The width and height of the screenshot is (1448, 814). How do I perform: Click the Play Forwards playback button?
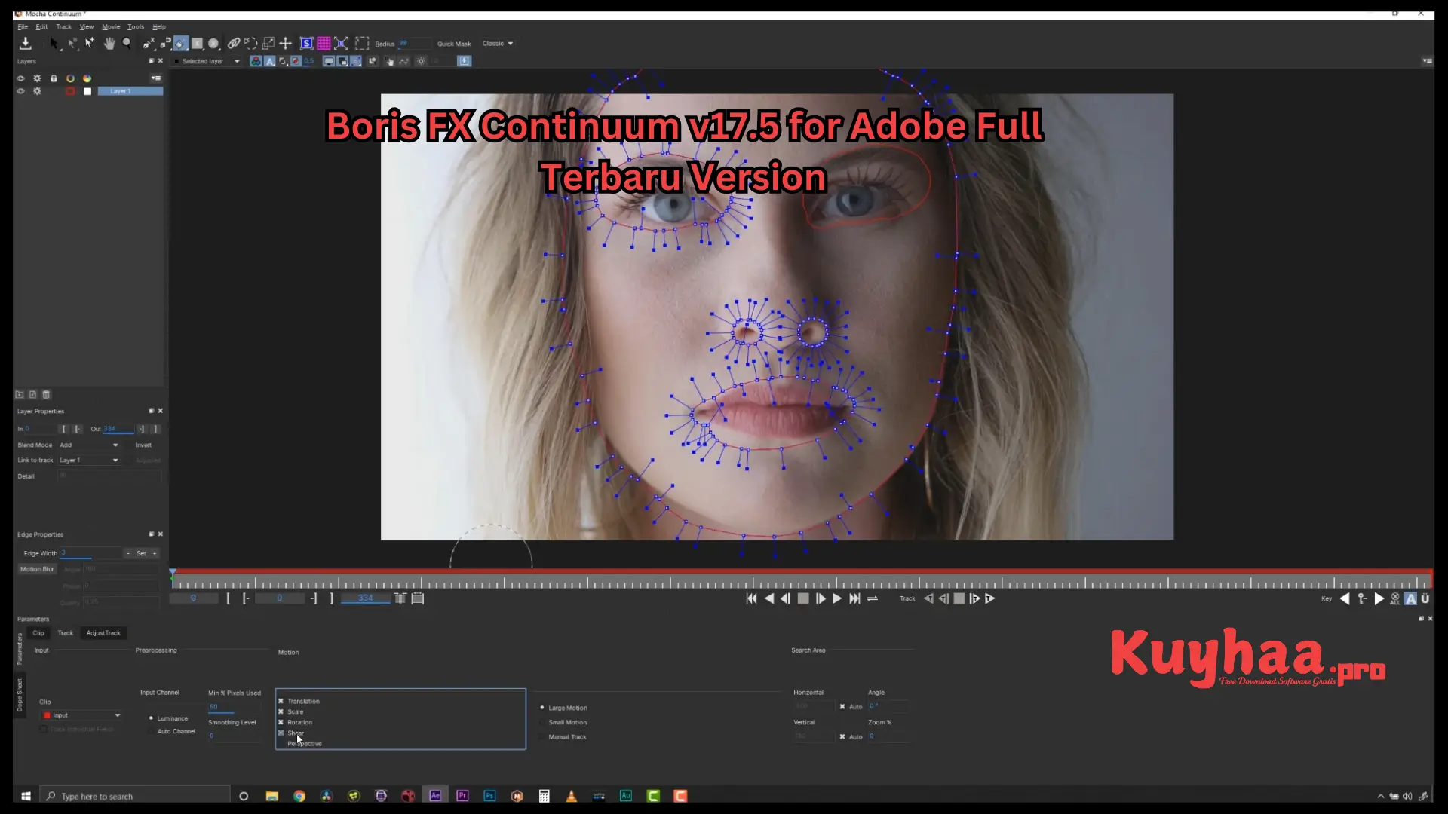pyautogui.click(x=837, y=598)
